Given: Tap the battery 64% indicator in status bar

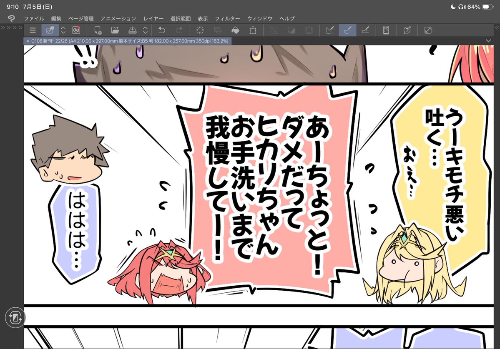Looking at the screenshot, I should click(480, 7).
